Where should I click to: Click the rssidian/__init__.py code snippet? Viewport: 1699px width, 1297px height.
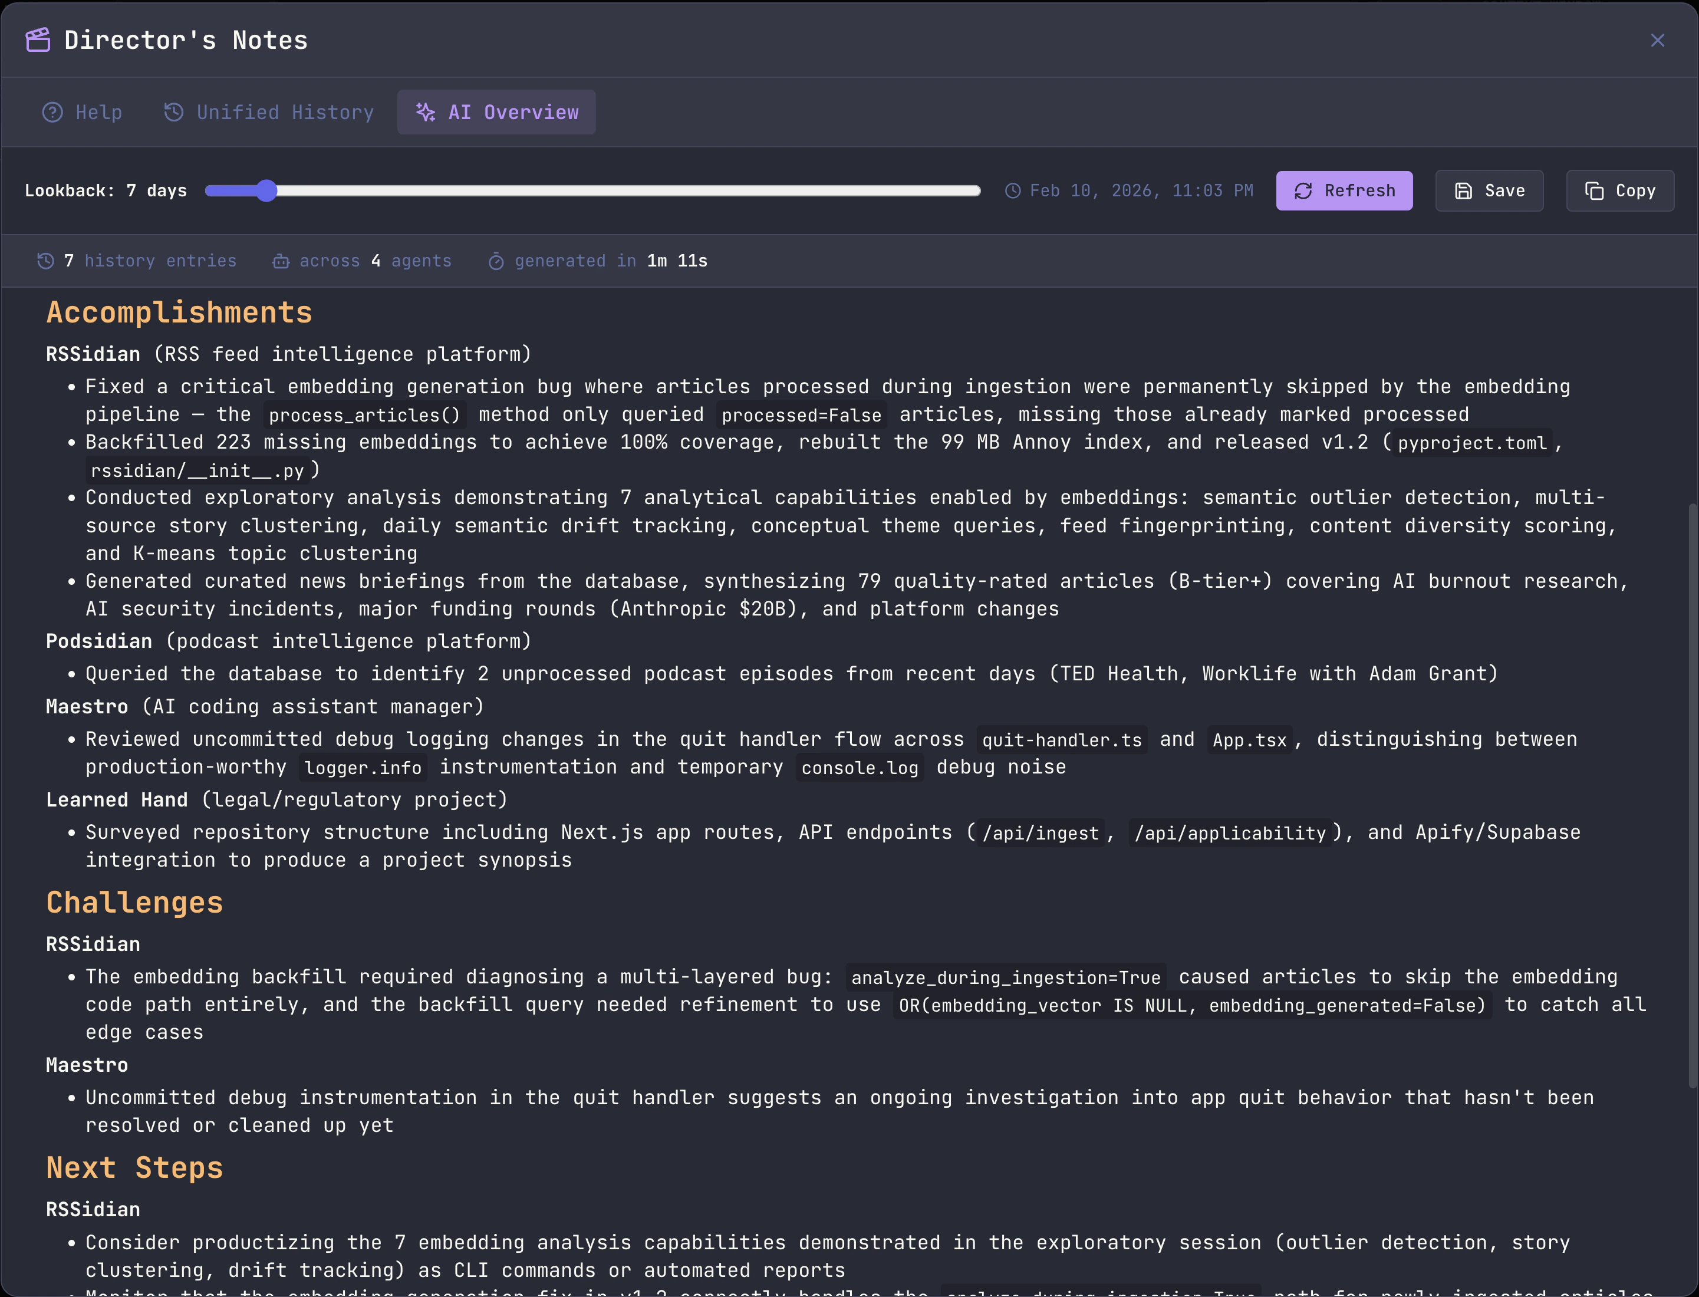[x=197, y=471]
